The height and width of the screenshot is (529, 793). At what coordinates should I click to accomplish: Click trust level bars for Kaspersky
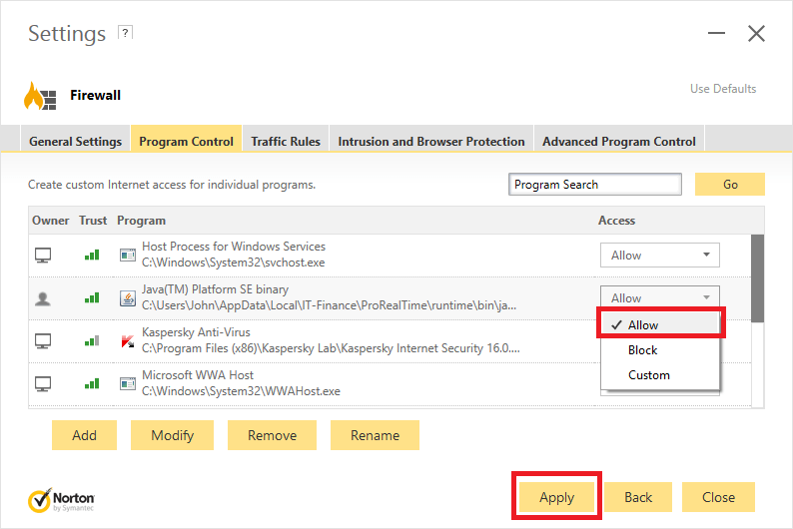(x=92, y=340)
